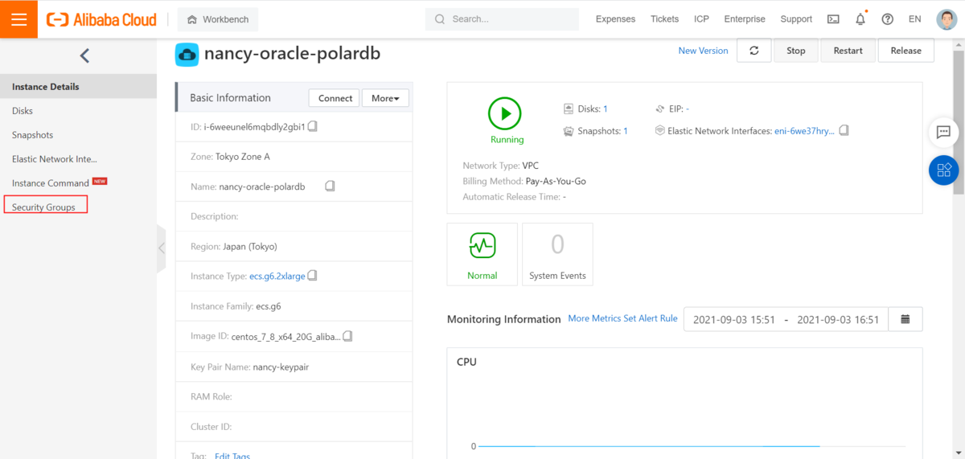Click the More Metrics link

tap(595, 318)
